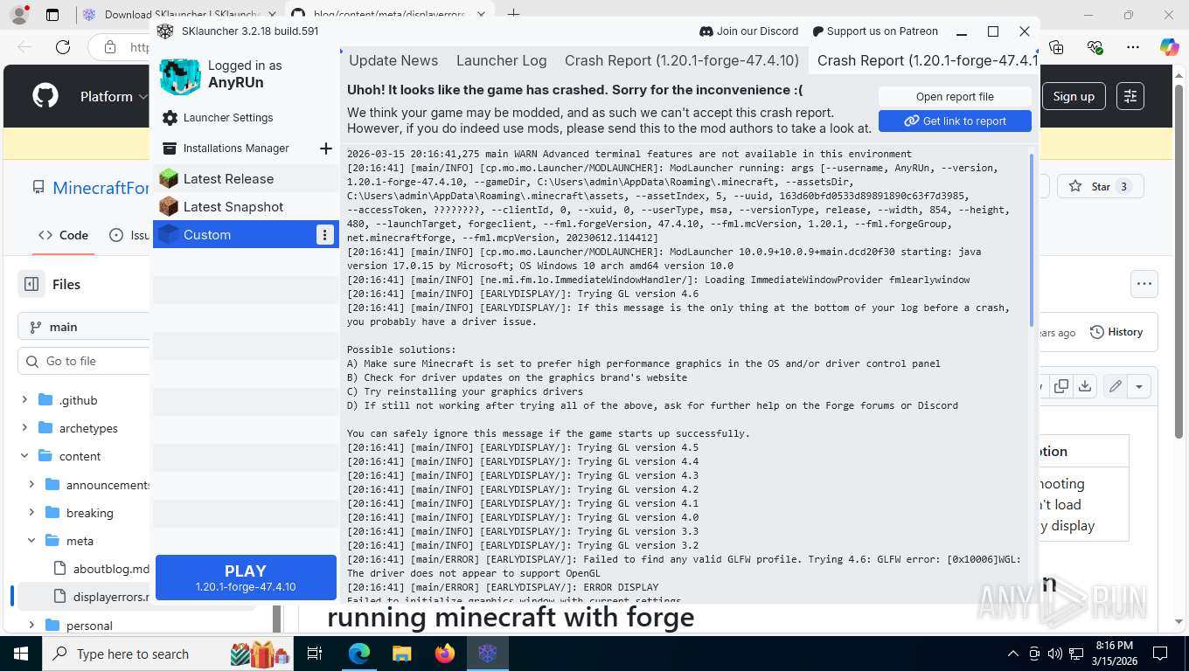Image resolution: width=1189 pixels, height=671 pixels.
Task: Refresh the Edge browser page
Action: [x=62, y=47]
